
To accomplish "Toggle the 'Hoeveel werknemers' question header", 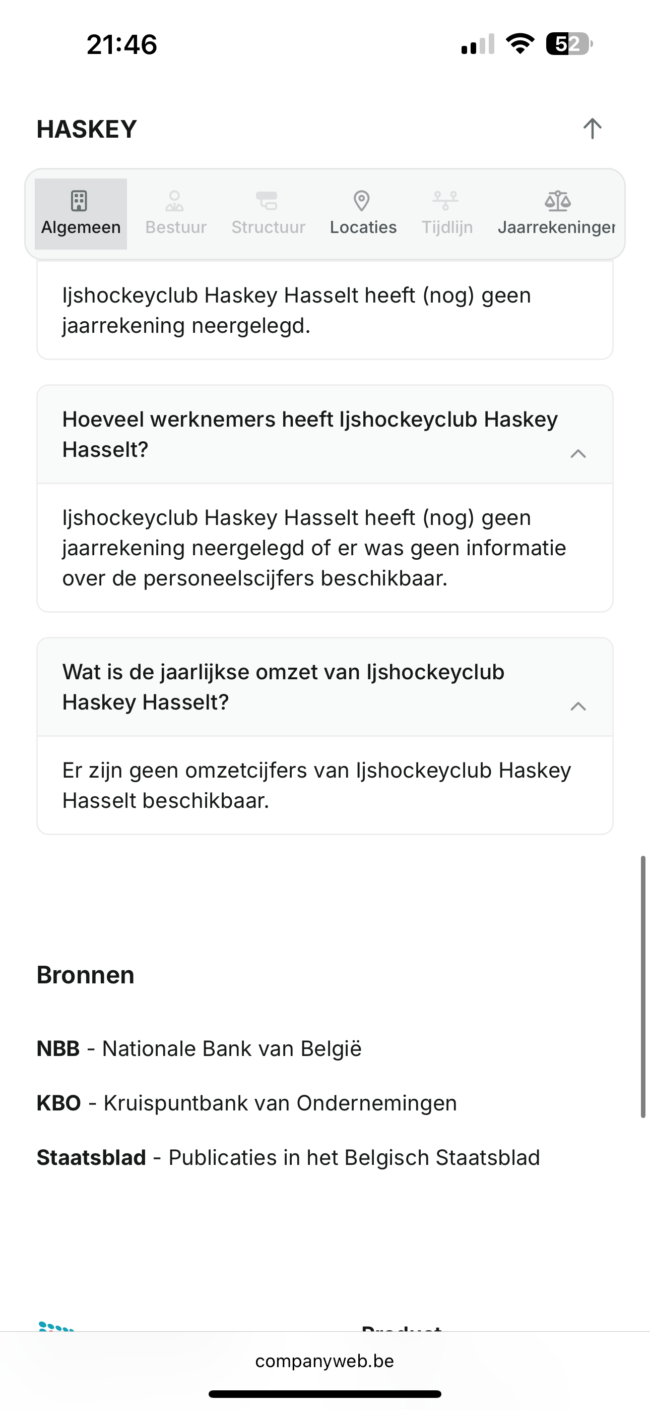I will pyautogui.click(x=310, y=434).
